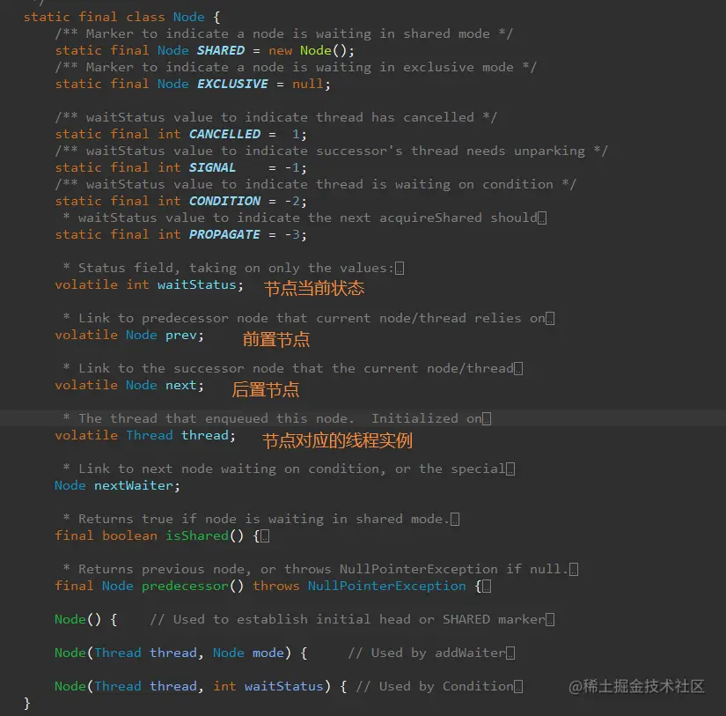This screenshot has width=726, height=716.
Task: Expand folded Node() constructor after 'SHARED marker'
Action: (x=550, y=620)
